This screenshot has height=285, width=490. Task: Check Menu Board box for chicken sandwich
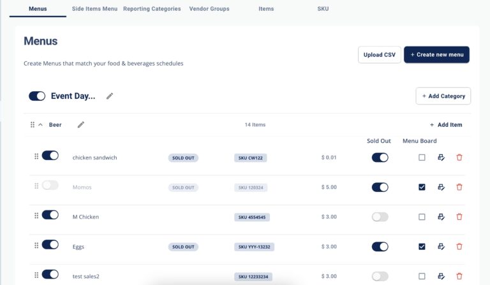pos(422,157)
